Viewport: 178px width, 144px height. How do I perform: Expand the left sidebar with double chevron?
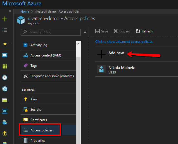[x=10, y=11]
